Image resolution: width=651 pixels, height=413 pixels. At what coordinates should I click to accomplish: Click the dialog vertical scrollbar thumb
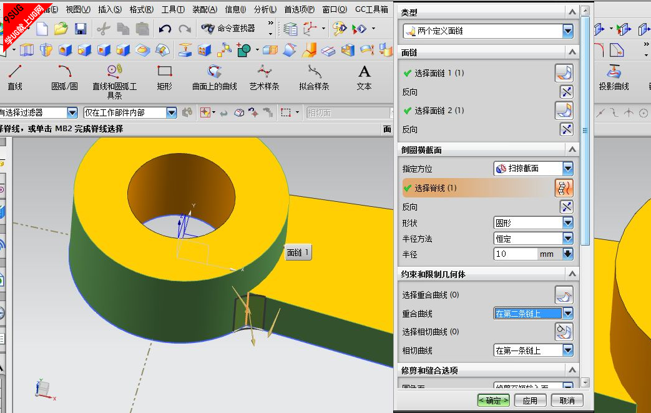[x=585, y=131]
